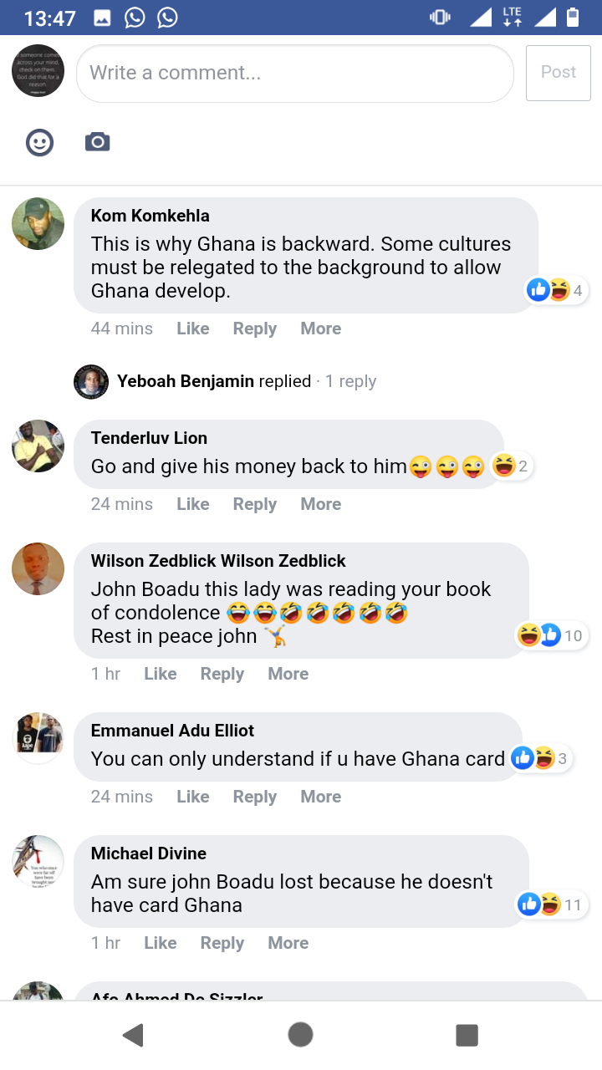Image resolution: width=602 pixels, height=1070 pixels.
Task: View reactions on Wilson Zedblick's comment
Action: (x=552, y=635)
